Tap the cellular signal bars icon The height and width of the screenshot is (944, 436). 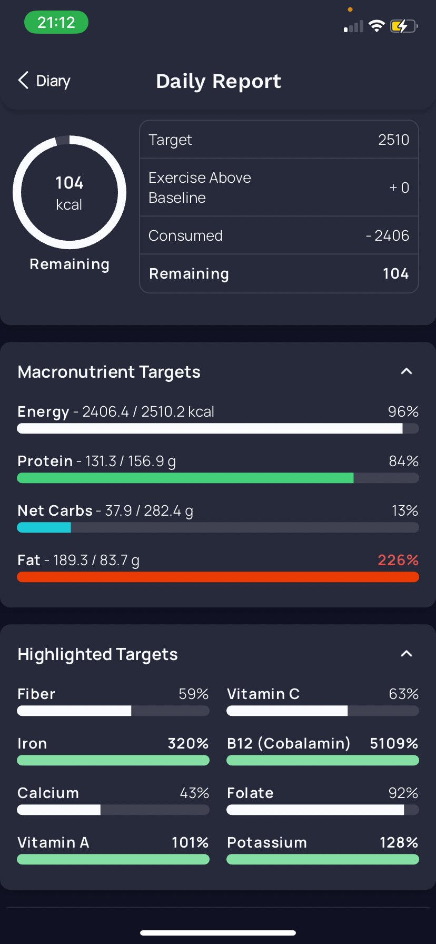354,27
